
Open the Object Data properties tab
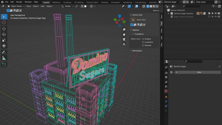pyautogui.click(x=166, y=111)
